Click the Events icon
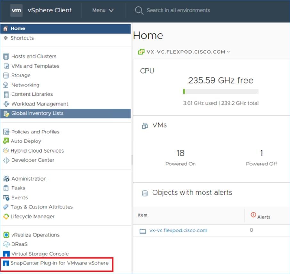The image size is (290, 274). click(6, 198)
